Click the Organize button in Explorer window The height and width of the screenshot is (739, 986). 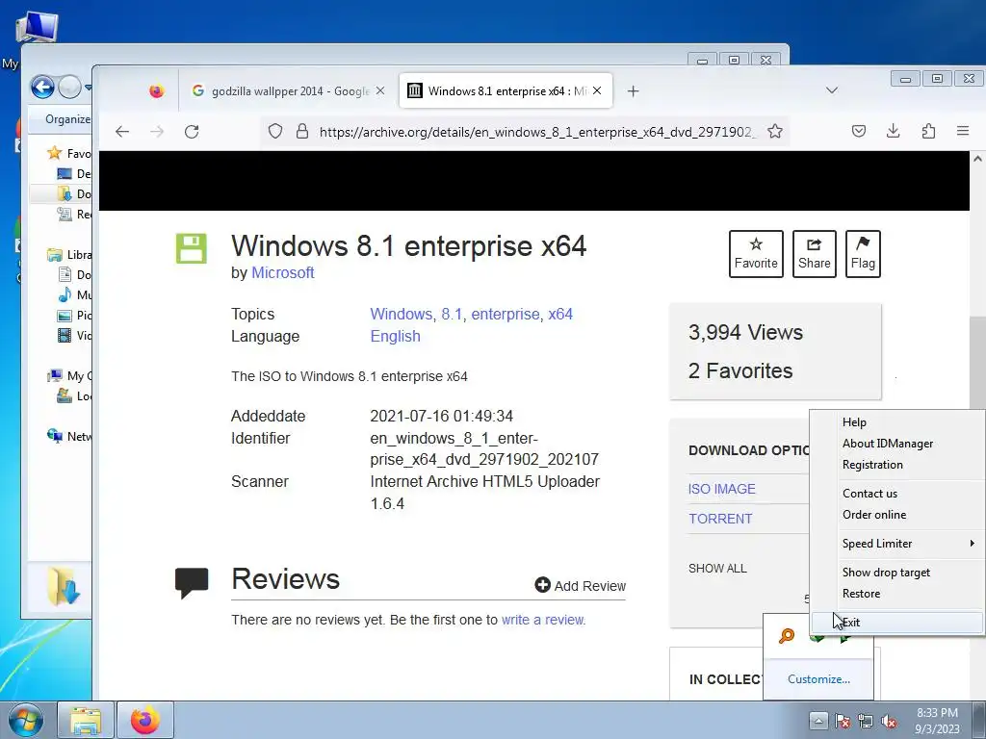pyautogui.click(x=68, y=118)
